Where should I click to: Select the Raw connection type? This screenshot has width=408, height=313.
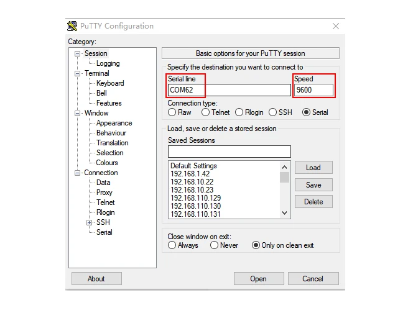click(x=172, y=112)
